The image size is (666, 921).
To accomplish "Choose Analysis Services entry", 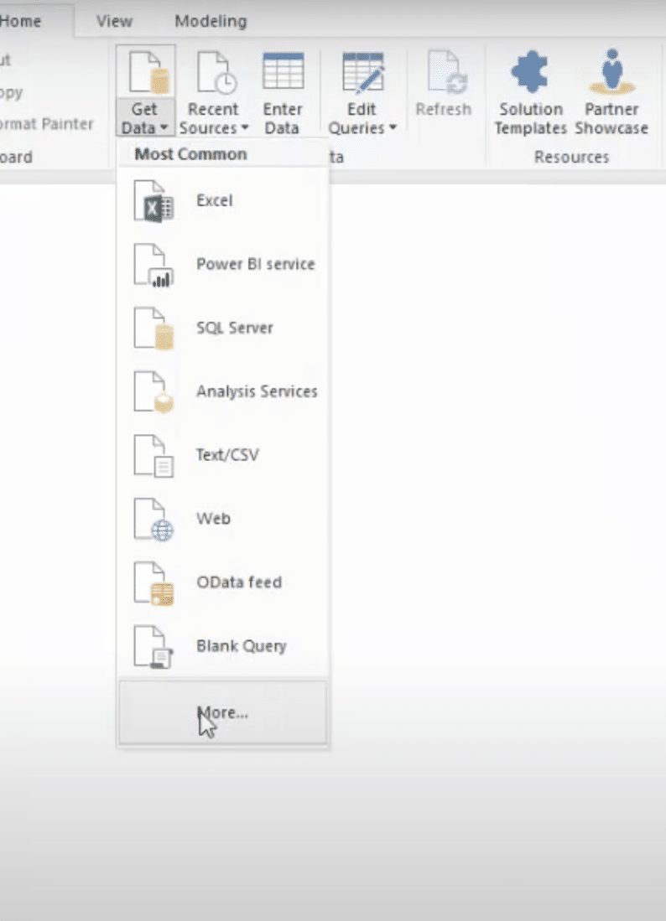I will 223,391.
